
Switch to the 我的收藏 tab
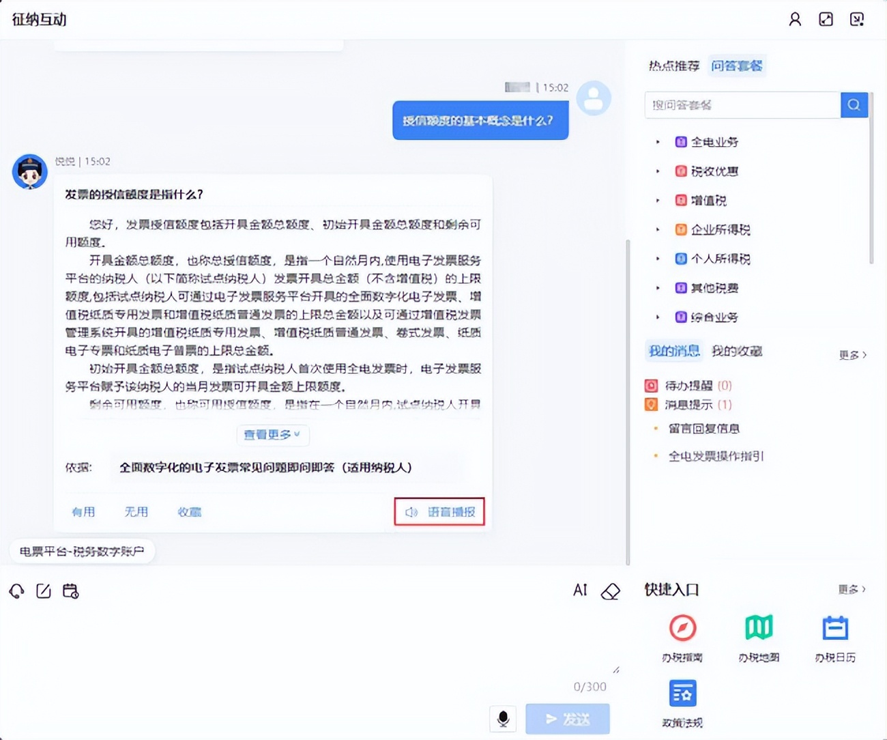(737, 351)
